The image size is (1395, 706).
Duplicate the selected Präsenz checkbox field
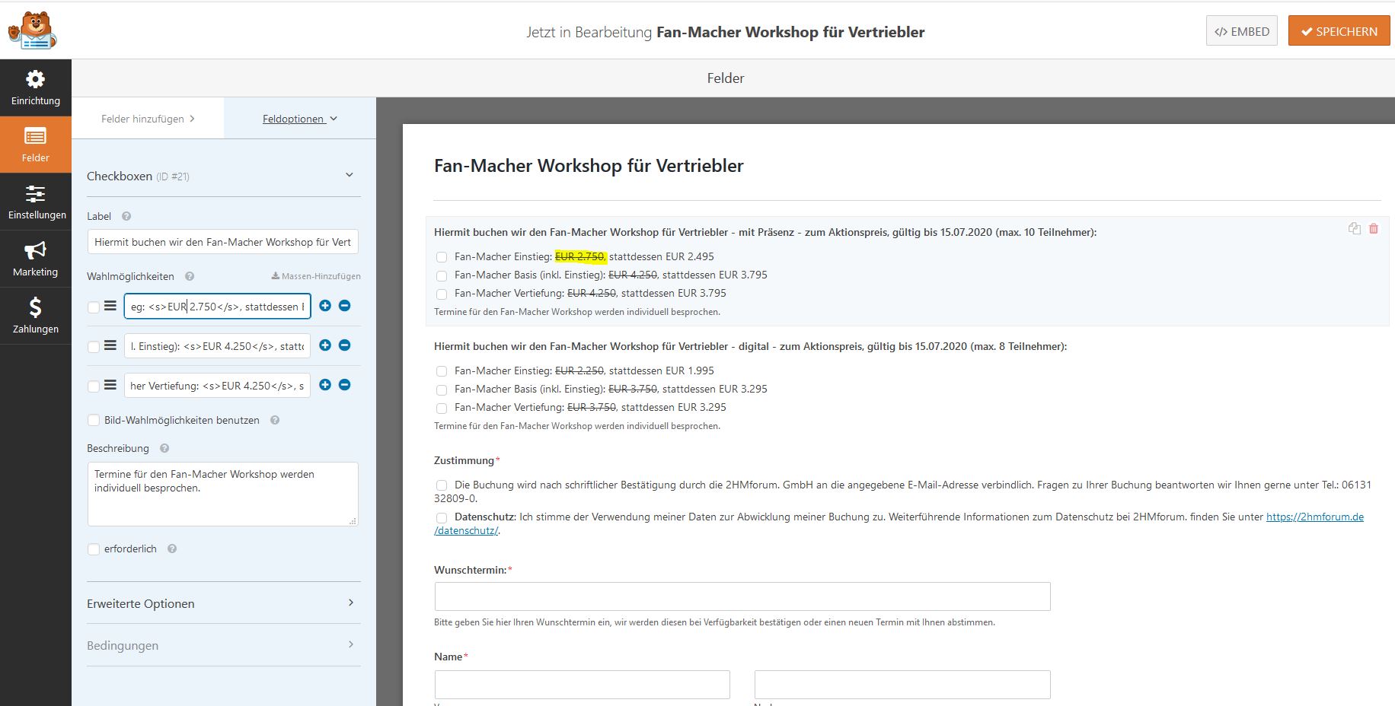coord(1354,228)
